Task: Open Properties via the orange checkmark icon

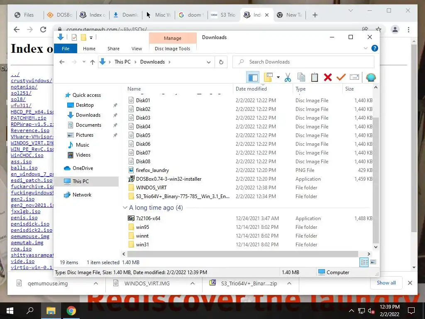Action: tap(341, 77)
